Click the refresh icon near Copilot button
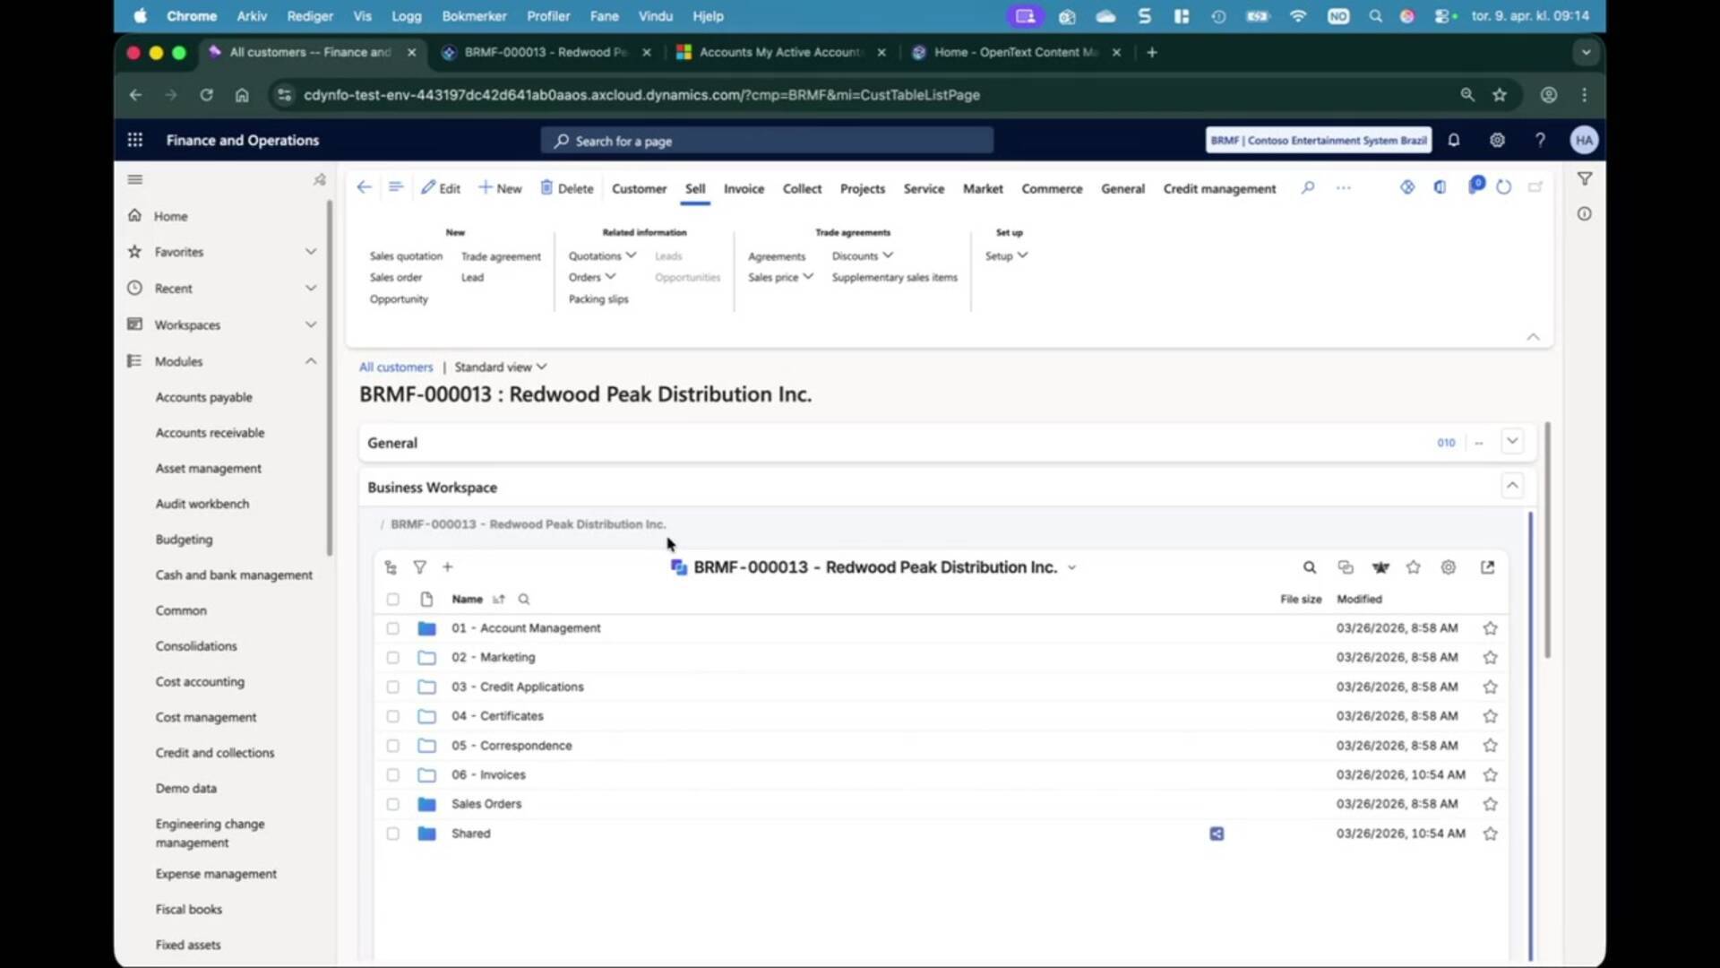This screenshot has height=968, width=1720. [x=1504, y=186]
